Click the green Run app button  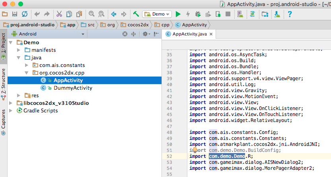[x=178, y=14]
